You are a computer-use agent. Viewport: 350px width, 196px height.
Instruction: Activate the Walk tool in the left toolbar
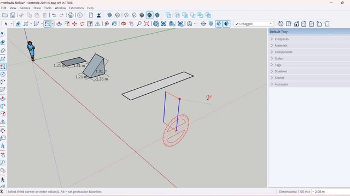click(x=3, y=179)
